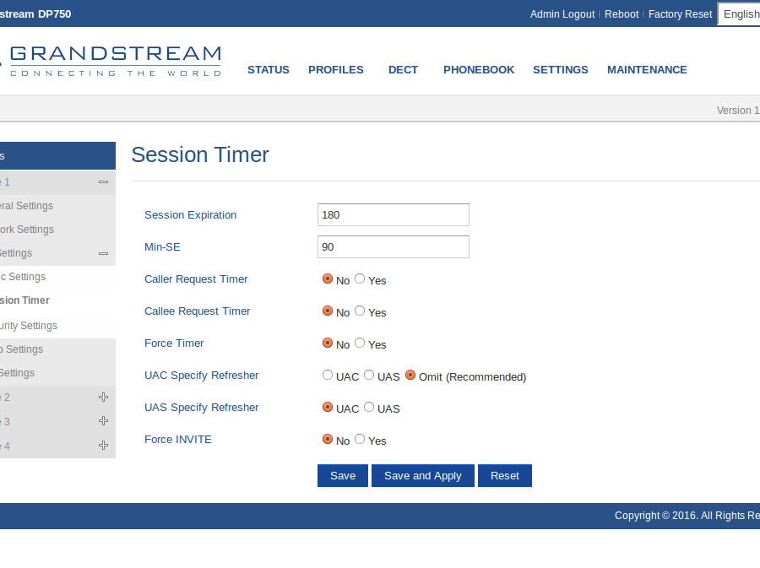The image size is (760, 568).
Task: Click the Grandstream logo
Action: click(114, 61)
